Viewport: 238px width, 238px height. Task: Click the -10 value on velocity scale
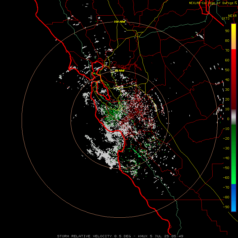[226, 129]
